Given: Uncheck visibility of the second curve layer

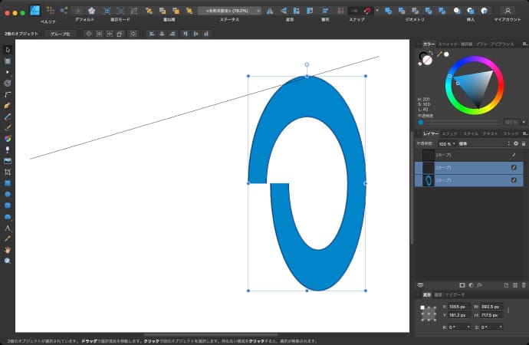Looking at the screenshot, I should (x=514, y=167).
